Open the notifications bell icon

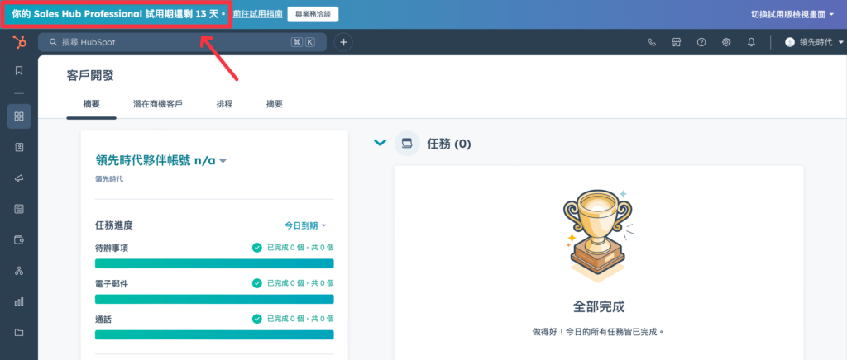pos(751,43)
